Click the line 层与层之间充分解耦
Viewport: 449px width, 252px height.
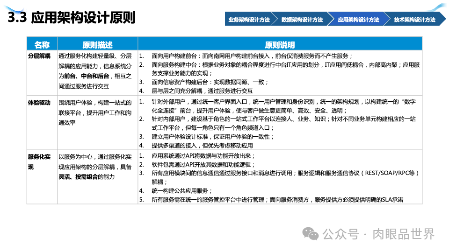click(x=202, y=91)
